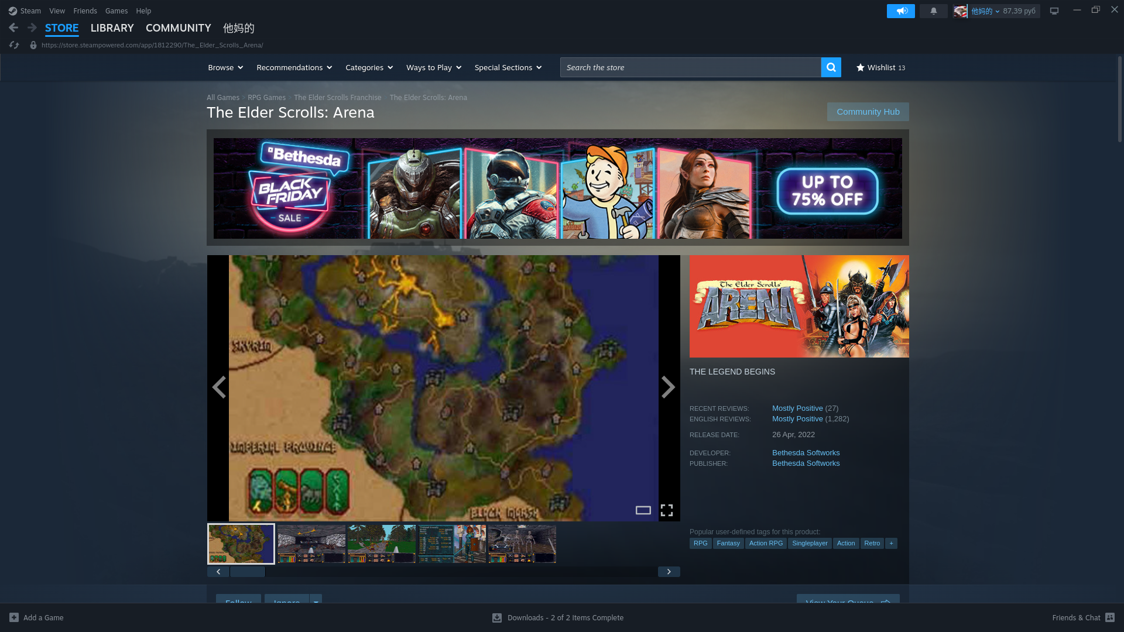
Task: Open Bethesda Softworks developer link
Action: pyautogui.click(x=806, y=452)
